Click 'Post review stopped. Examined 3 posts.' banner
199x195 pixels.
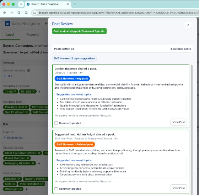click(x=79, y=31)
